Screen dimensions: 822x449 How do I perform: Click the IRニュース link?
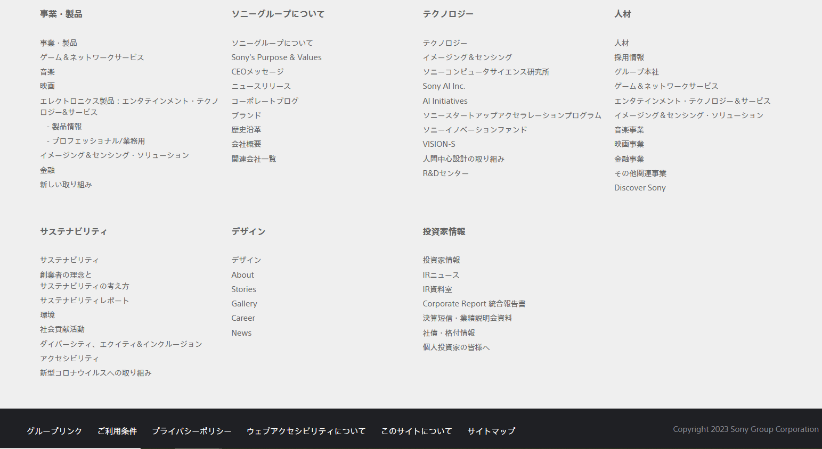point(441,275)
